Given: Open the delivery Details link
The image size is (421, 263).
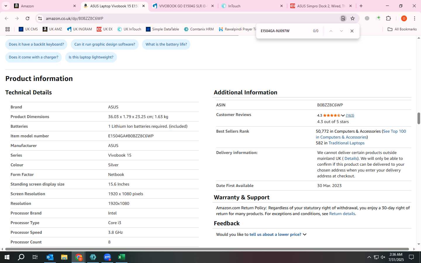Looking at the screenshot, I should (351, 158).
